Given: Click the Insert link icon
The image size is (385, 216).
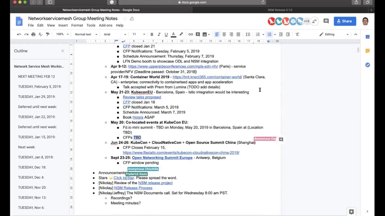Looking at the screenshot, I should coord(191,34).
